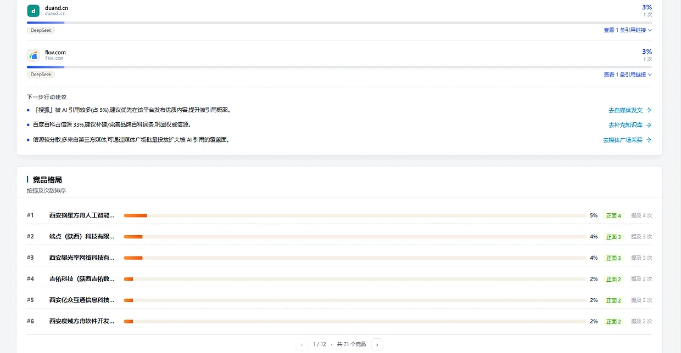Click the 5% share of rank #1
This screenshot has width=681, height=353.
click(x=594, y=215)
